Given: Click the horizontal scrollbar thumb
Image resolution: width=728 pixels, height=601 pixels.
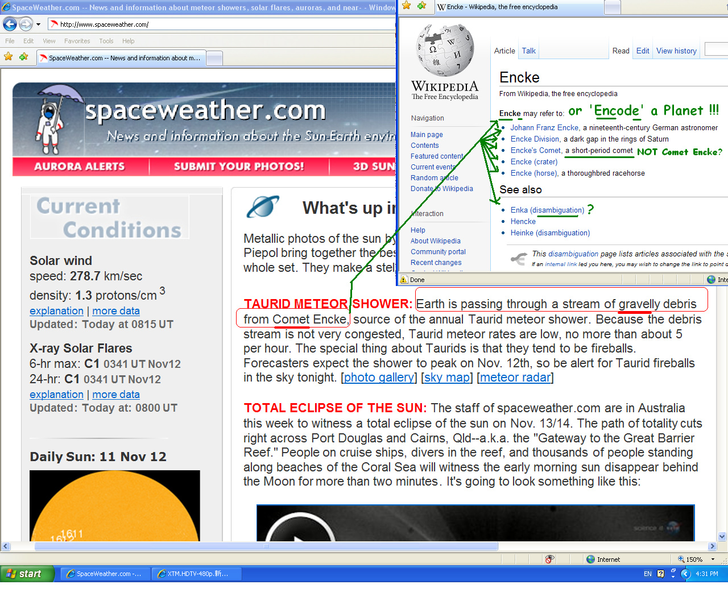Looking at the screenshot, I should [266, 546].
